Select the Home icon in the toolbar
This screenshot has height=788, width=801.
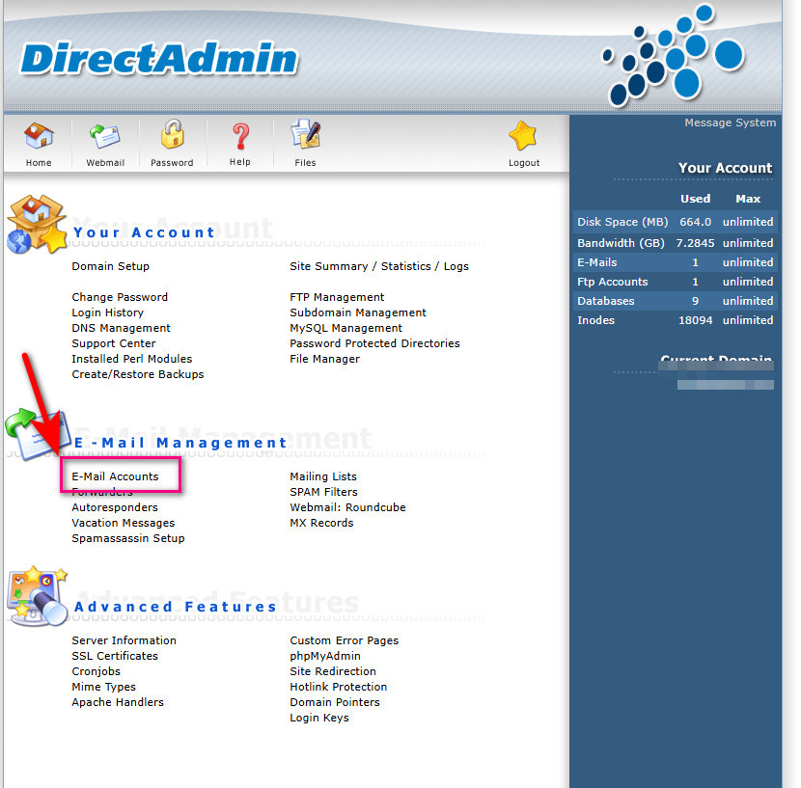[38, 143]
